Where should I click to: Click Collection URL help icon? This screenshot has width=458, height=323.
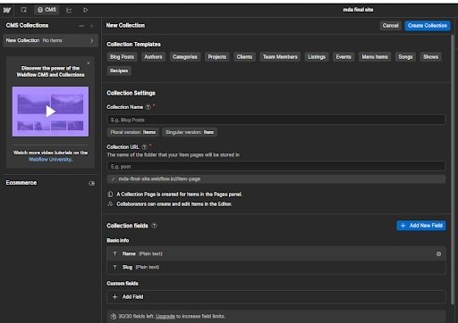pyautogui.click(x=144, y=147)
